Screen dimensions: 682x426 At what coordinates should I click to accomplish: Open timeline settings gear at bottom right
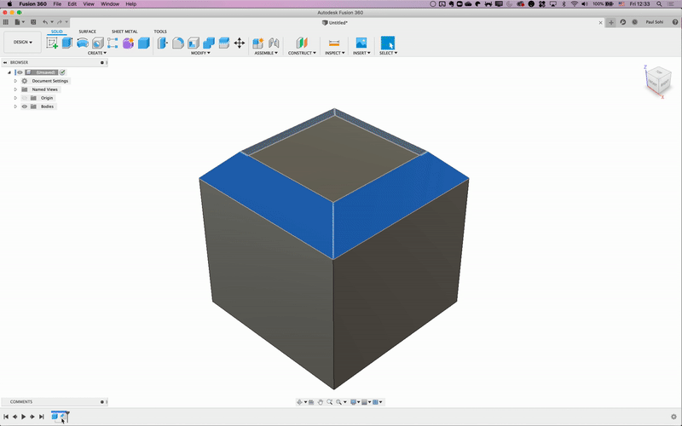pyautogui.click(x=673, y=417)
